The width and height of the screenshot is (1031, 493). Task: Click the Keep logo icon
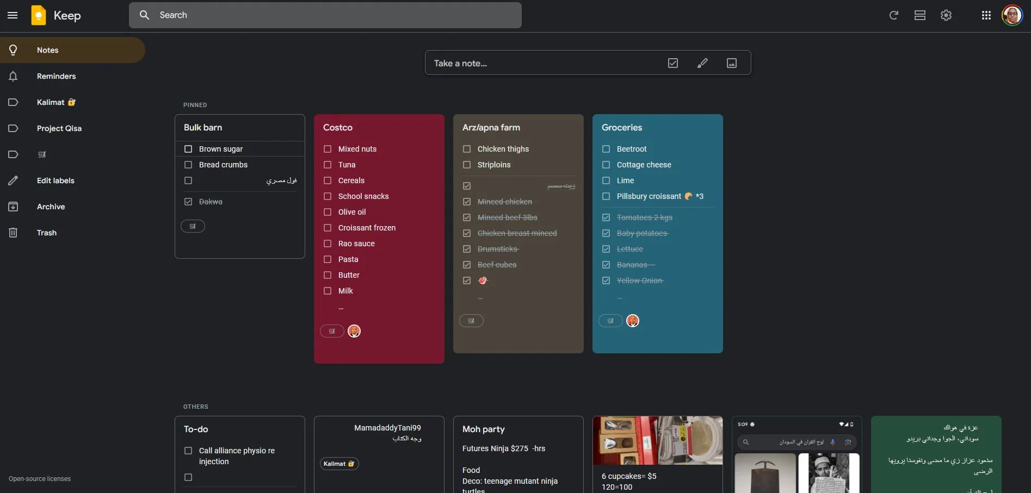click(x=39, y=15)
